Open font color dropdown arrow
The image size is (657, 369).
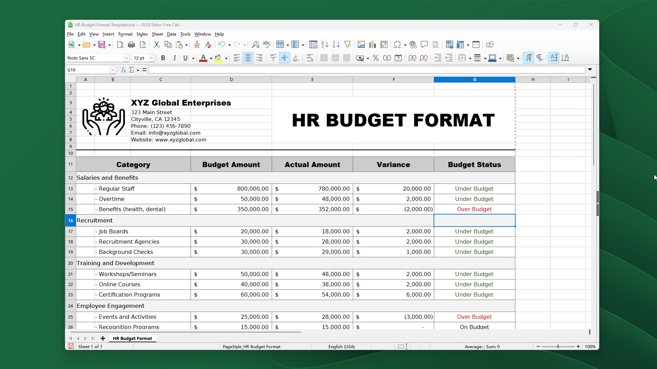211,58
